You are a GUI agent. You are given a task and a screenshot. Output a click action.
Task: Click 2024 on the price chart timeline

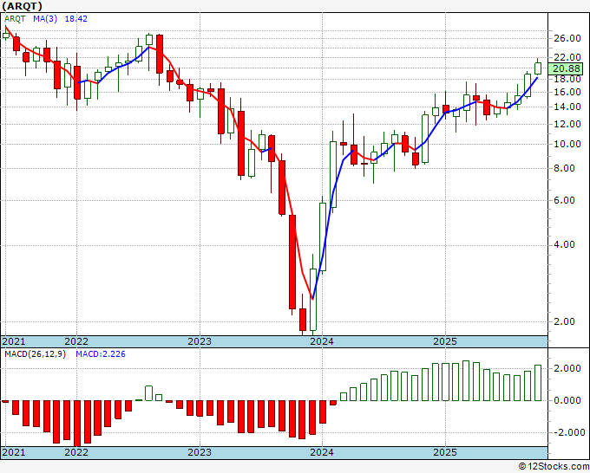click(x=322, y=341)
